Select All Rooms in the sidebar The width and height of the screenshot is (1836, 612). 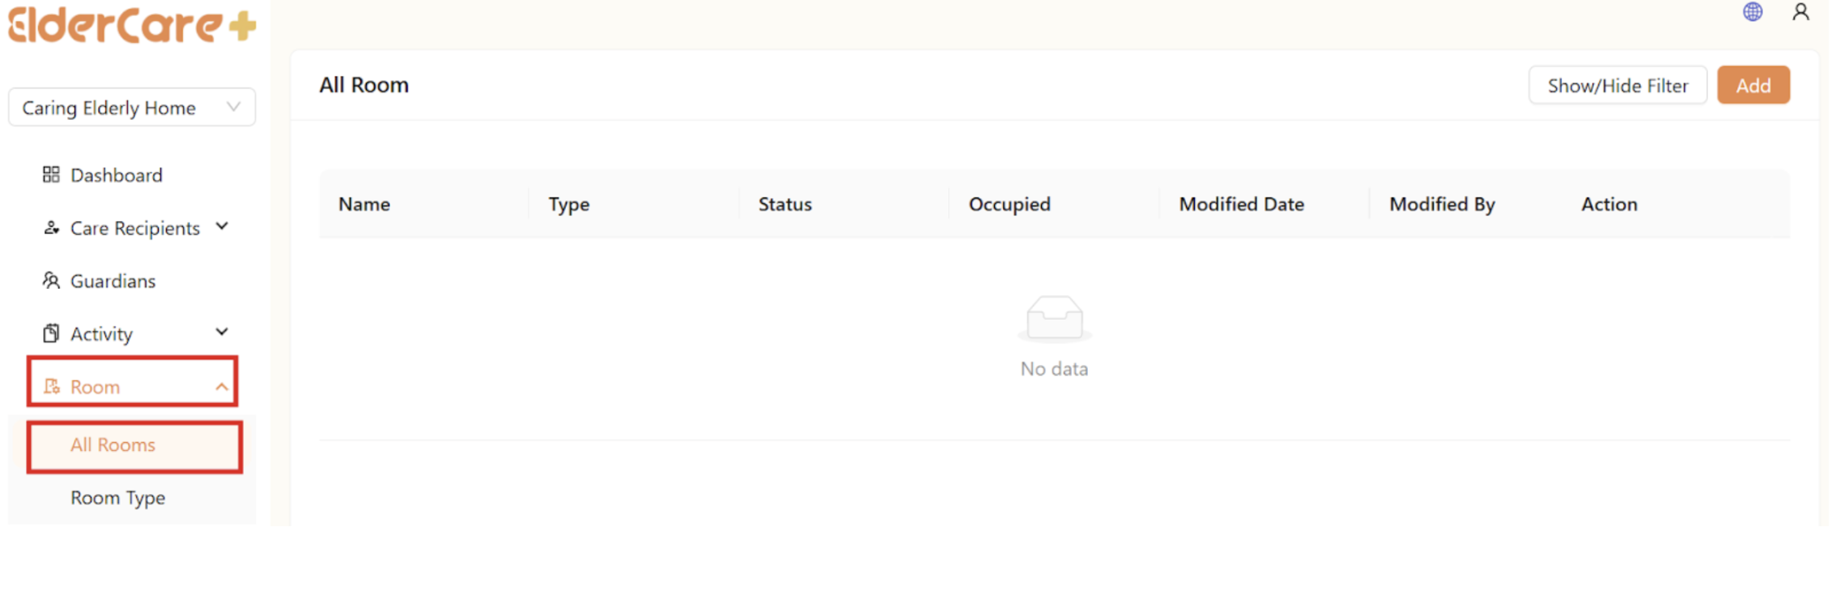pyautogui.click(x=113, y=445)
